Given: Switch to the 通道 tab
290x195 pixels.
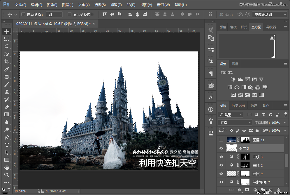Looking at the screenshot, I should click(254, 105).
